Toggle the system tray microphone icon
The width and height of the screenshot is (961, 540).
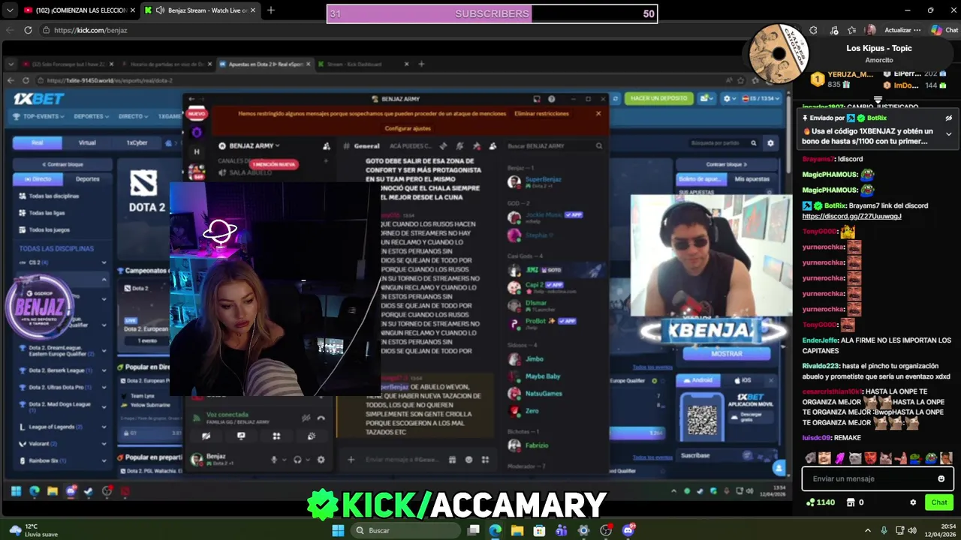click(x=884, y=530)
